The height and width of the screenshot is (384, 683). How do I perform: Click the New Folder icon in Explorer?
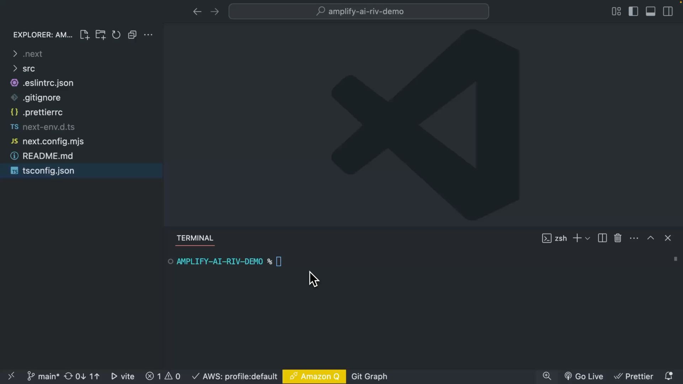pos(100,35)
